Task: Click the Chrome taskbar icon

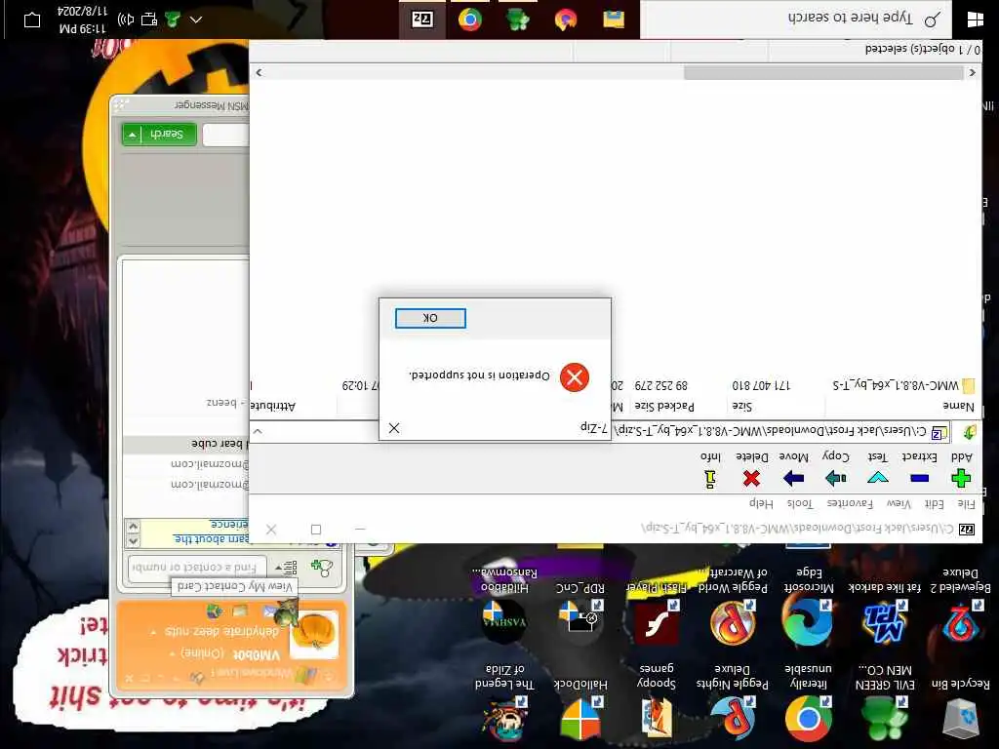Action: [469, 20]
